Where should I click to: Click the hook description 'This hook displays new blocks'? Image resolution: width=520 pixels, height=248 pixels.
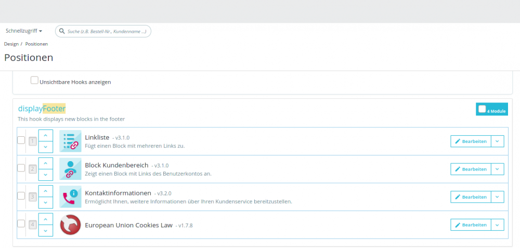[x=71, y=119]
